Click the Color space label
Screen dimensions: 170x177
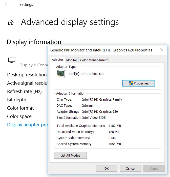[x=19, y=116]
